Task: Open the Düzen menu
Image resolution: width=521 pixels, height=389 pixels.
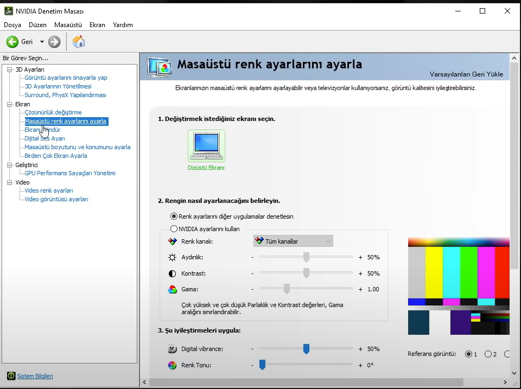Action: (37, 25)
